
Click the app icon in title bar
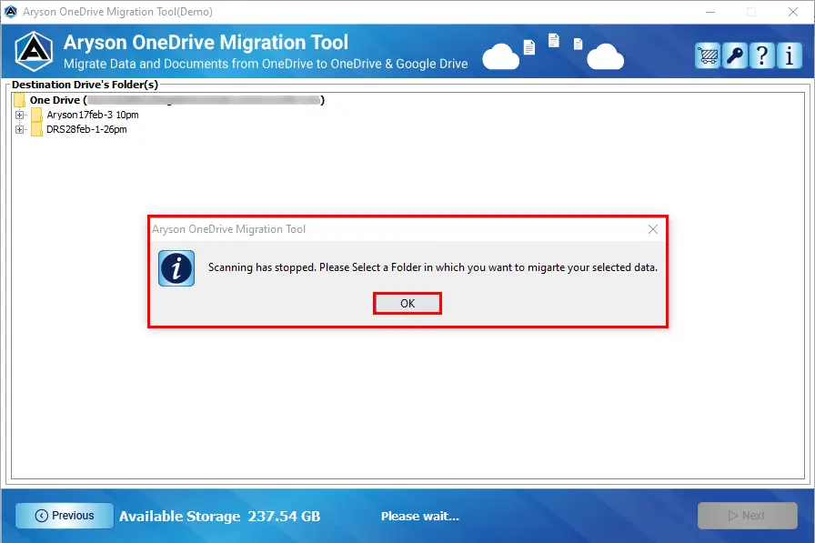pos(10,12)
